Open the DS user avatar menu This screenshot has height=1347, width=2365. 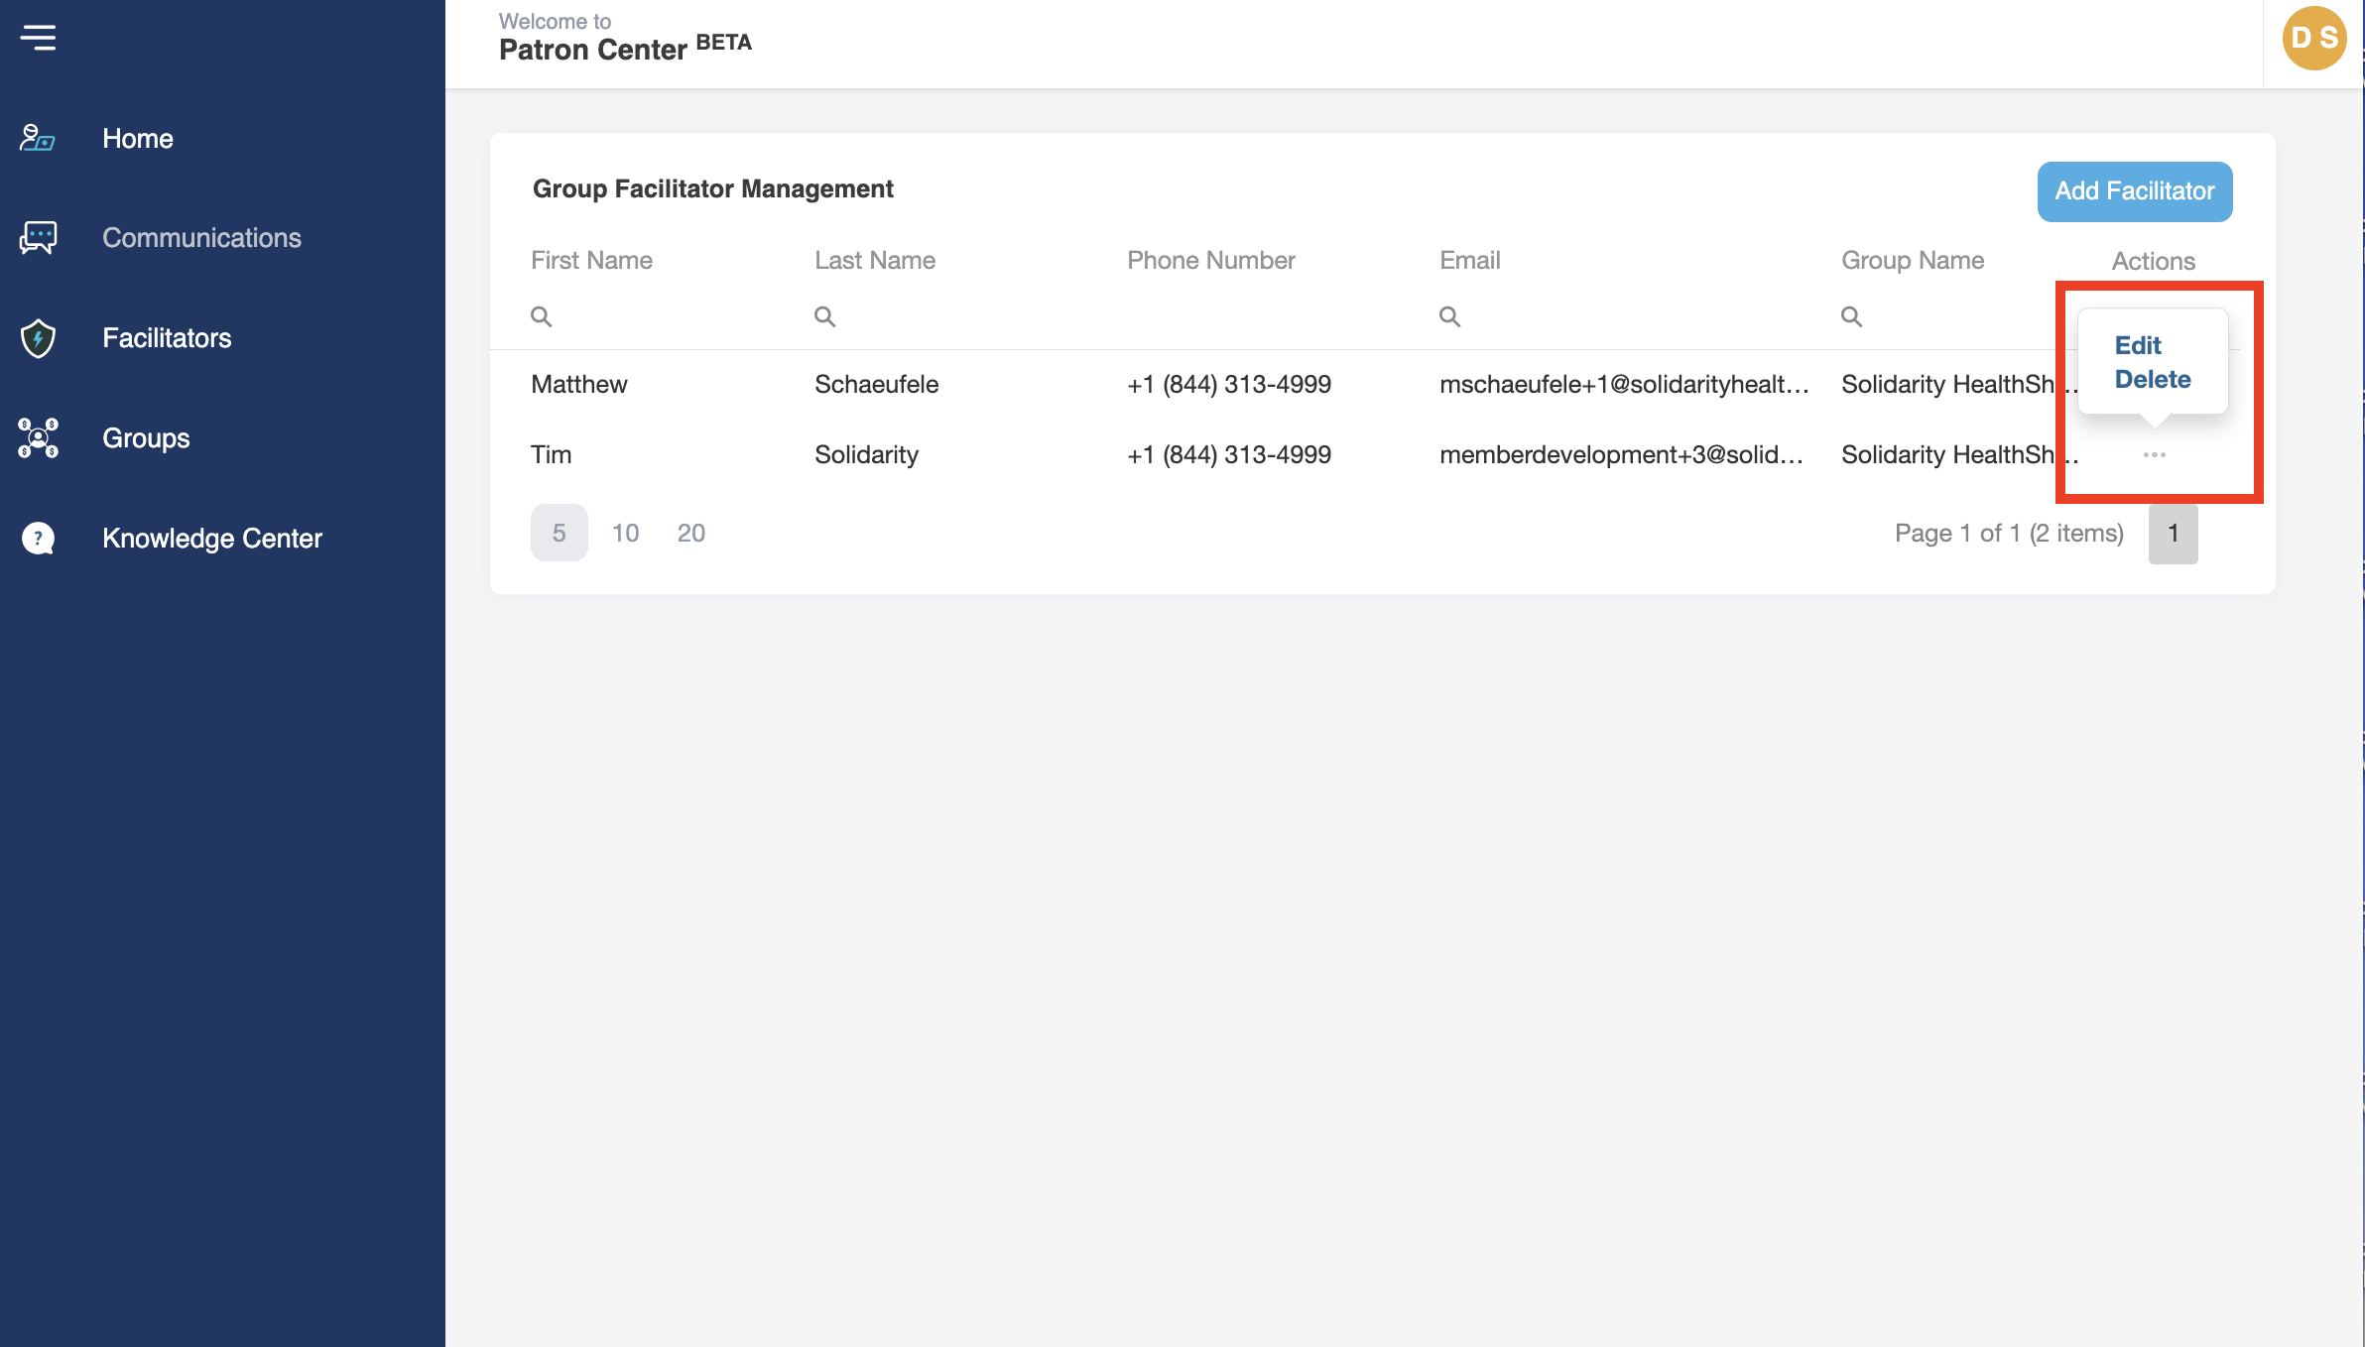2313,39
